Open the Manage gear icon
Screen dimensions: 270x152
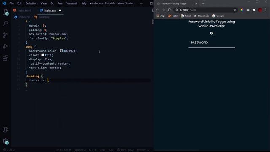point(5,141)
